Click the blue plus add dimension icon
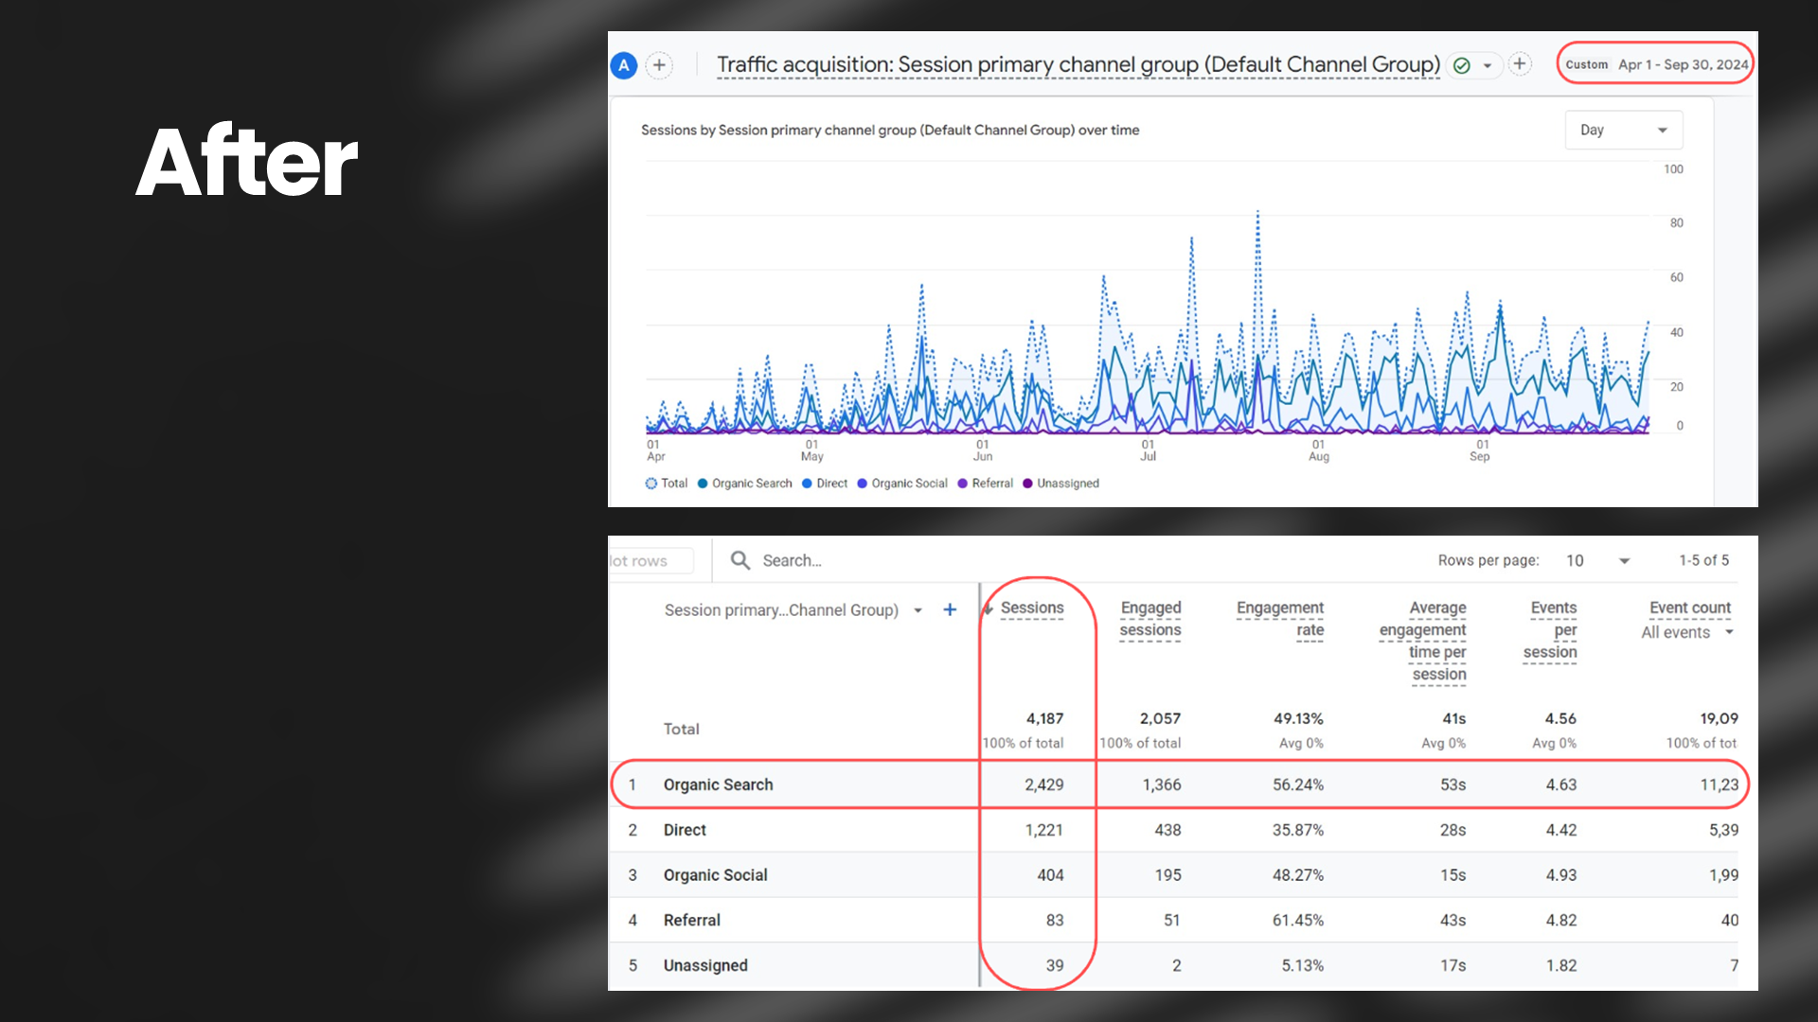Screen dimensions: 1818x1022 click(x=950, y=610)
